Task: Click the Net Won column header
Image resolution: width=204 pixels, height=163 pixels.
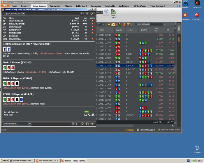Action: (x=157, y=30)
